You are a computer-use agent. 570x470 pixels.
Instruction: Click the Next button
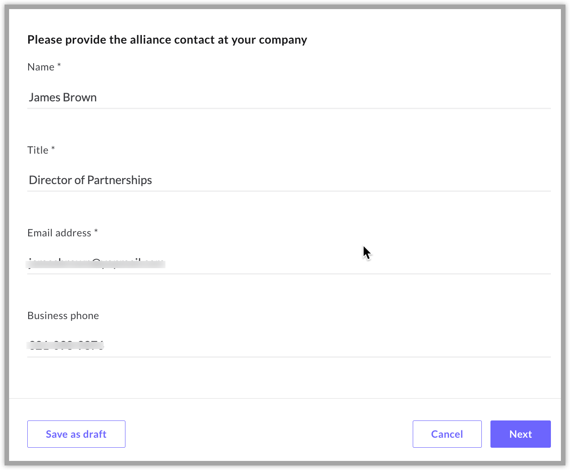(x=520, y=434)
